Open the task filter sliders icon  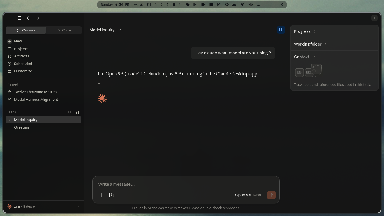(x=78, y=112)
